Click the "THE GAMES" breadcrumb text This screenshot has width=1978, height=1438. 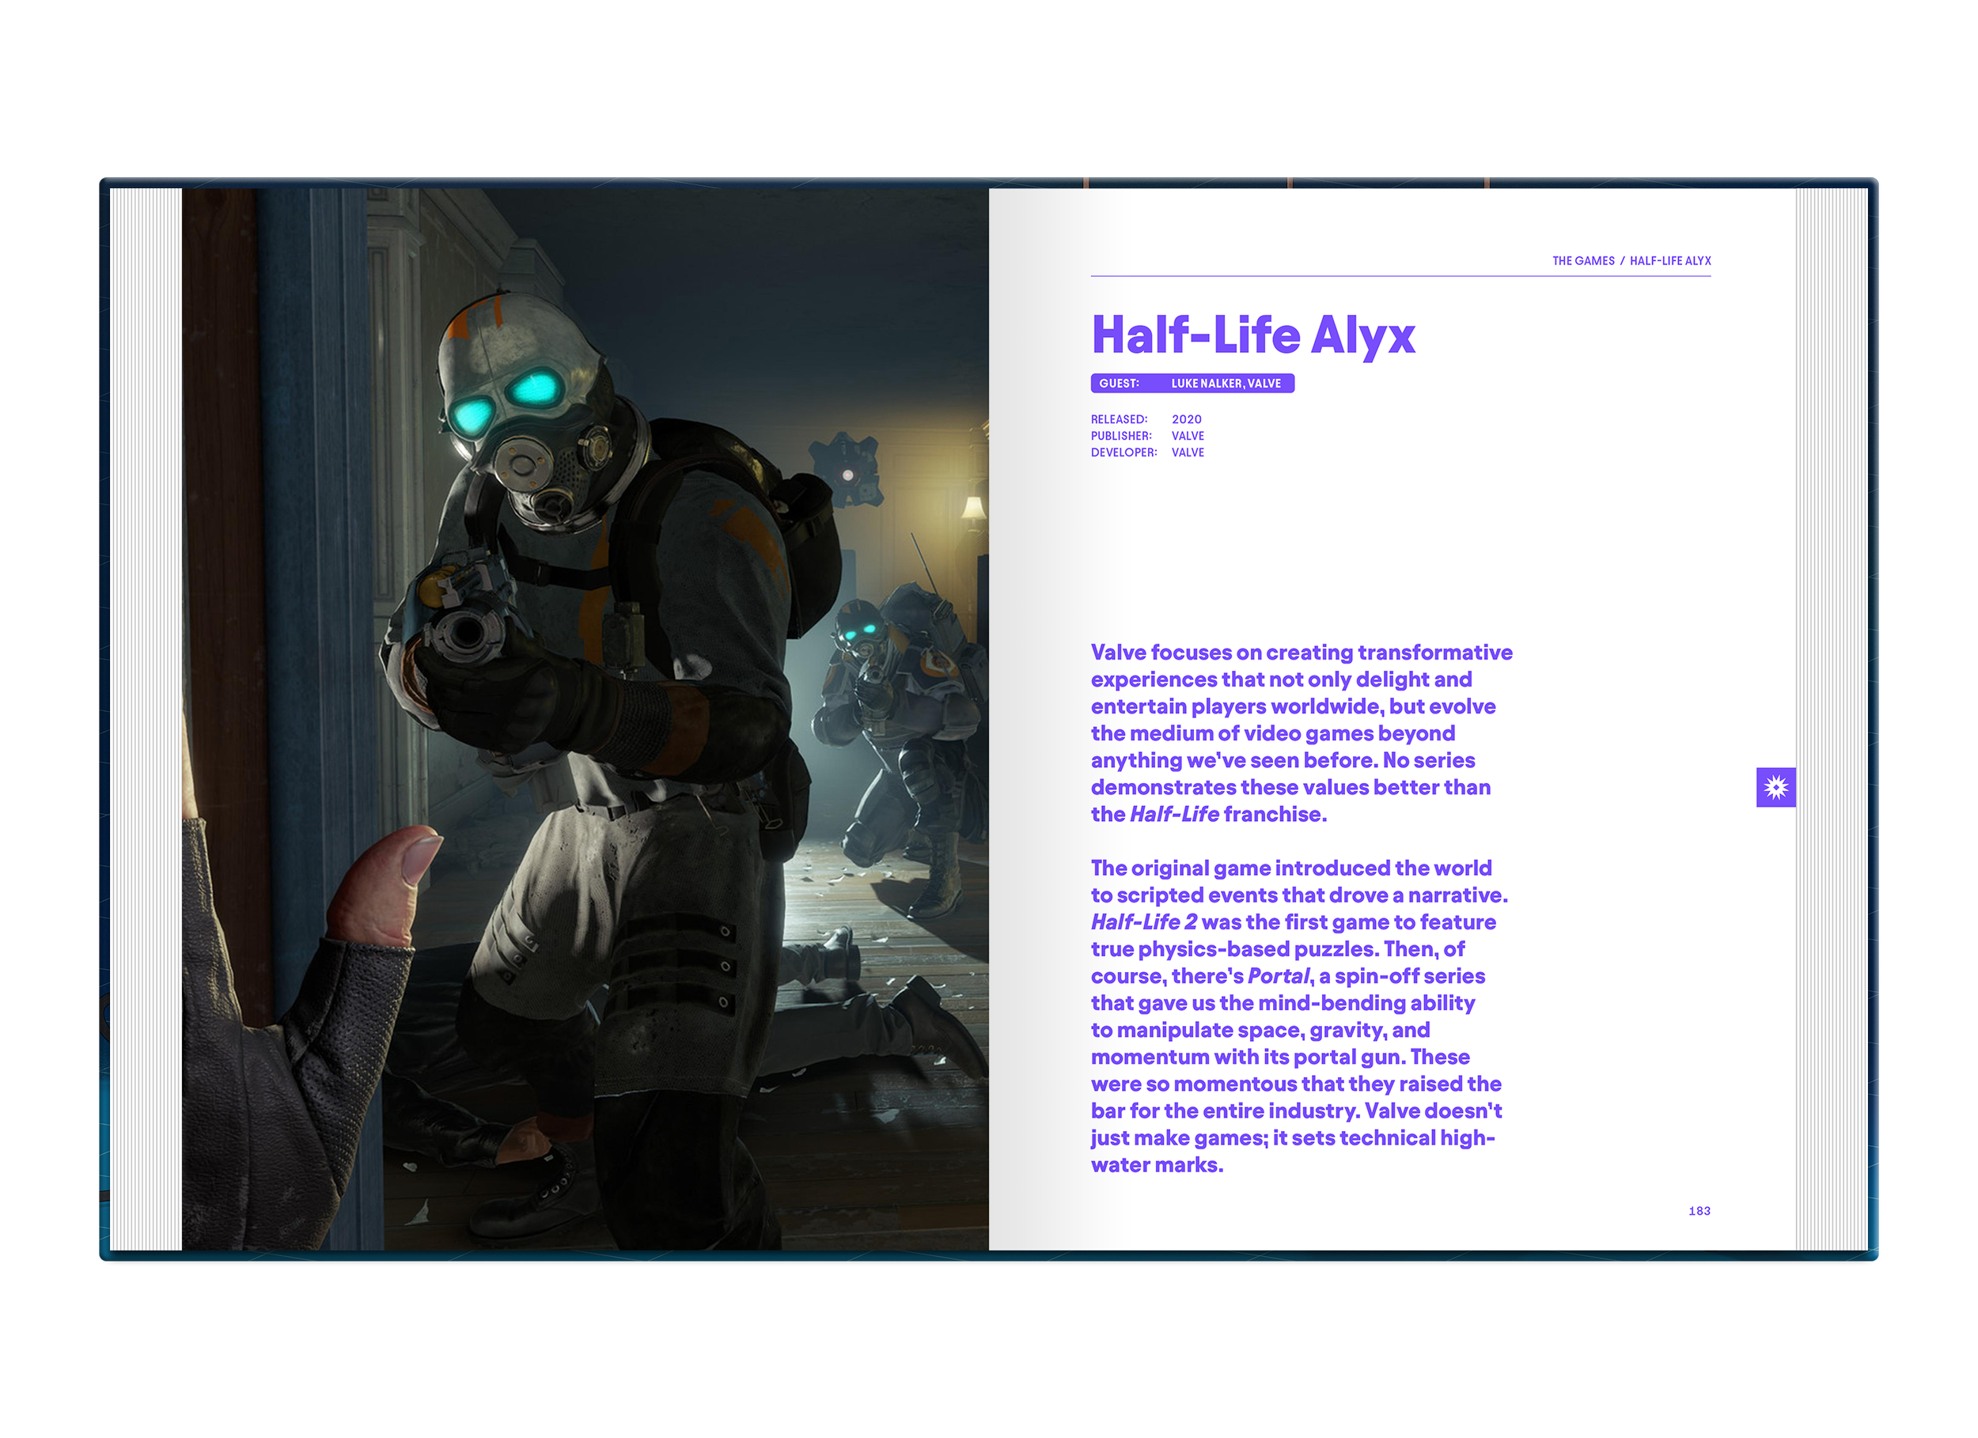[1583, 261]
